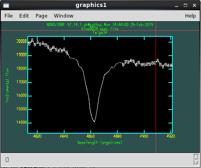Click the Feige34 plot title
Viewport: 201px width, 168px height.
(x=100, y=32)
